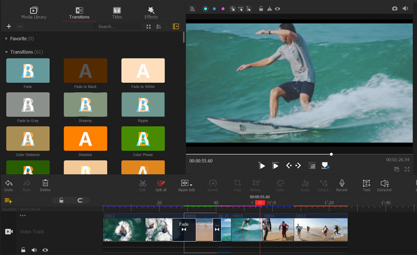Expand the Favorite section
The width and height of the screenshot is (417, 255).
click(6, 38)
